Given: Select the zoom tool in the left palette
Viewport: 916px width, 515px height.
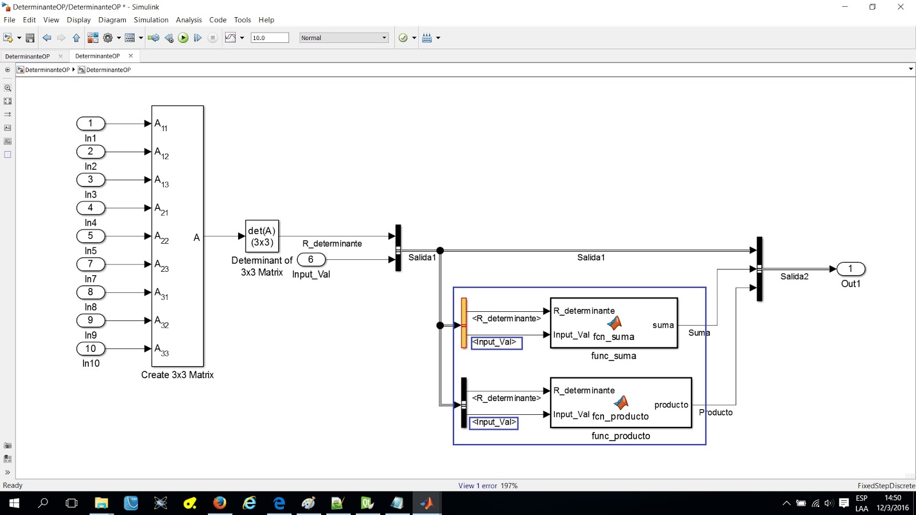Looking at the screenshot, I should [x=7, y=88].
